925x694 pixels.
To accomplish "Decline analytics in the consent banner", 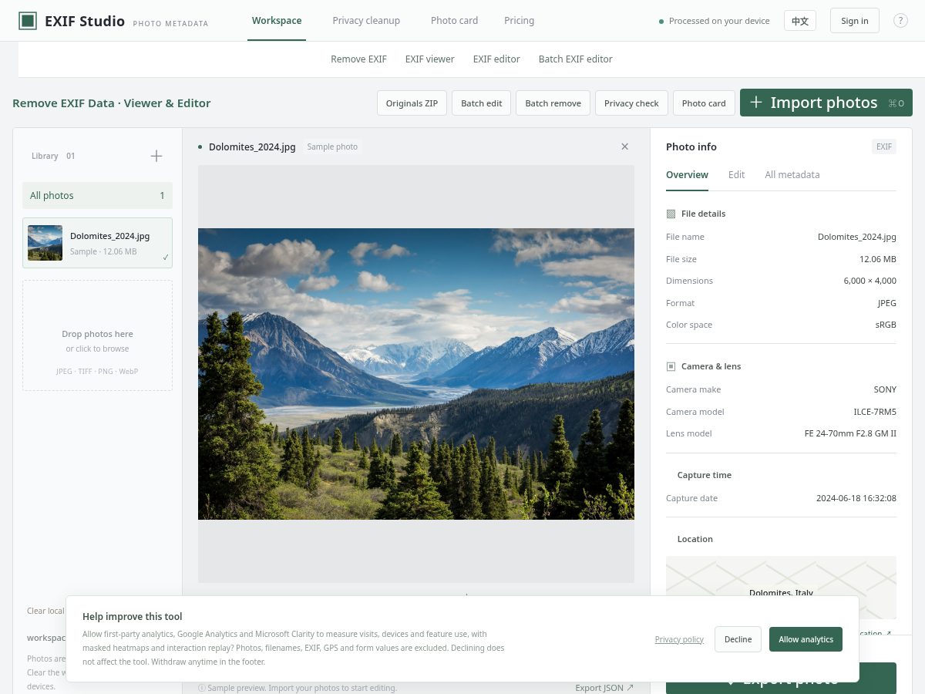I will tap(738, 639).
